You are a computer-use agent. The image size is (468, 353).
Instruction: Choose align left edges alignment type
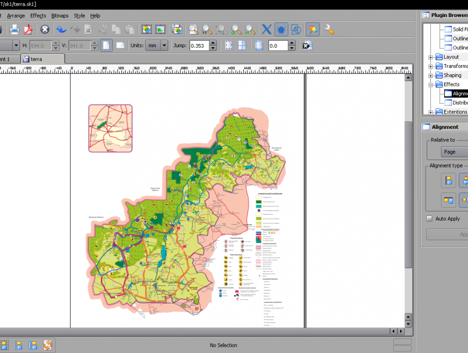click(x=448, y=181)
